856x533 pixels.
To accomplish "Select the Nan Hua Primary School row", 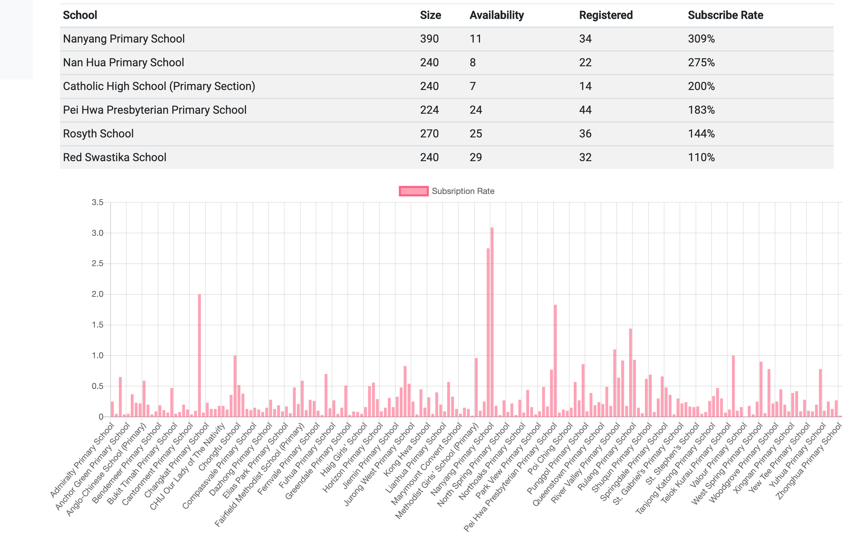I will click(x=123, y=62).
